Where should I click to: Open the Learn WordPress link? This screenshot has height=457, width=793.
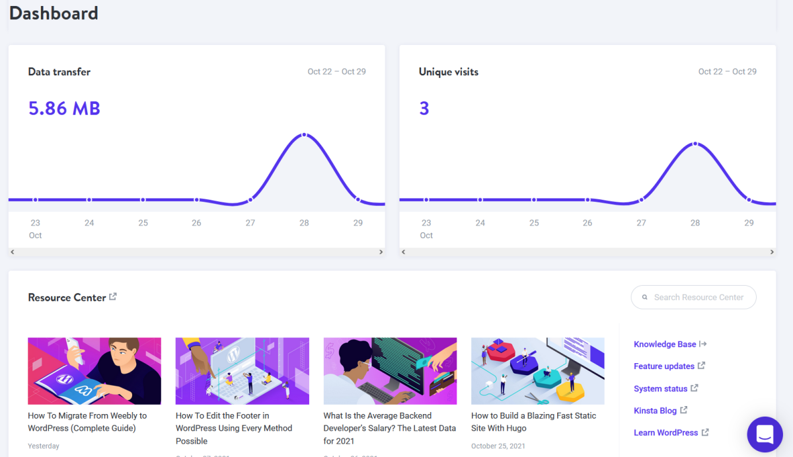(665, 433)
